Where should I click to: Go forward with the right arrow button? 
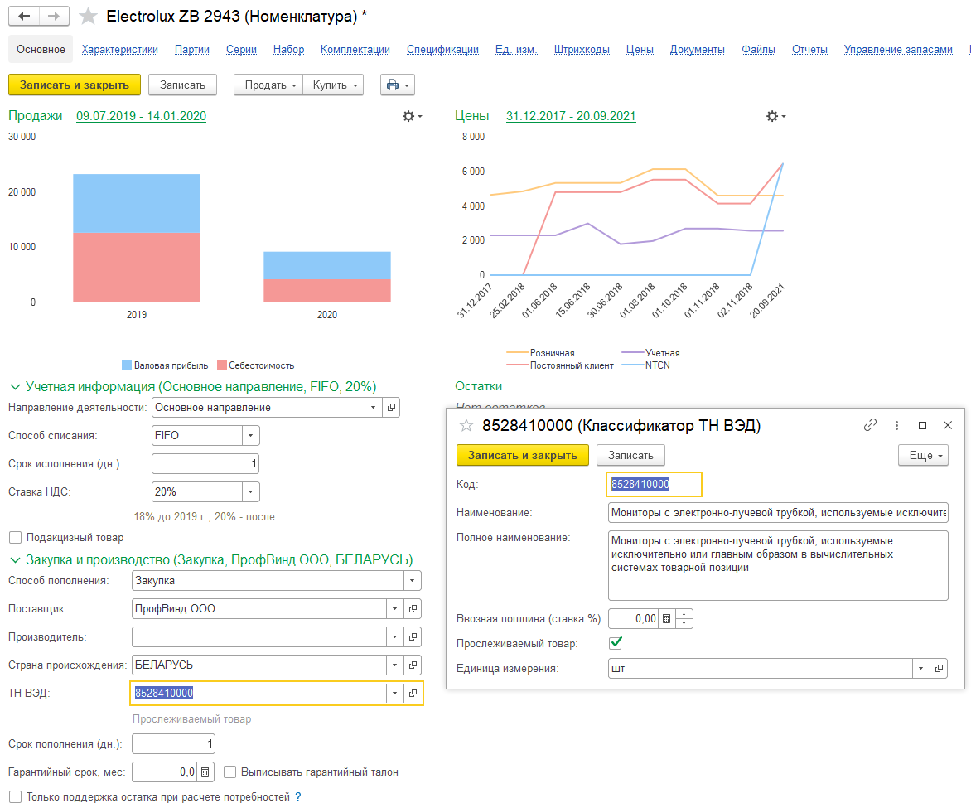tap(54, 16)
